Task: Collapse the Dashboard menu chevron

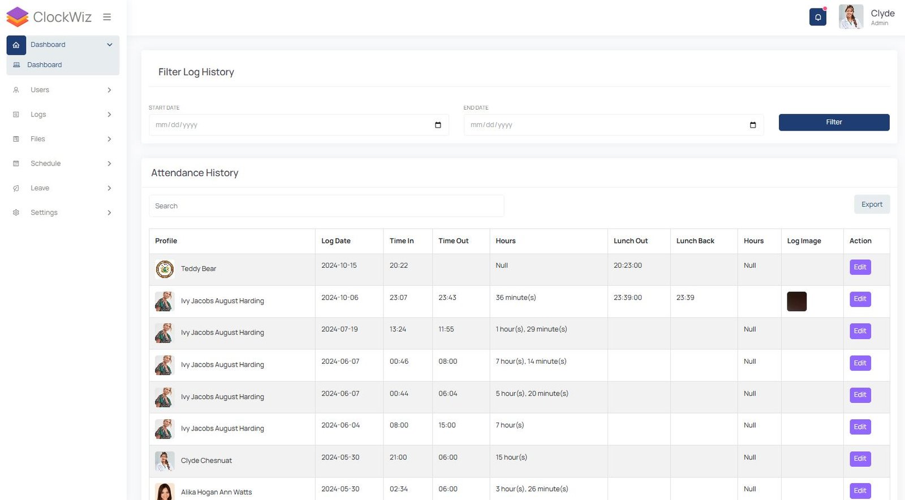Action: pyautogui.click(x=110, y=45)
